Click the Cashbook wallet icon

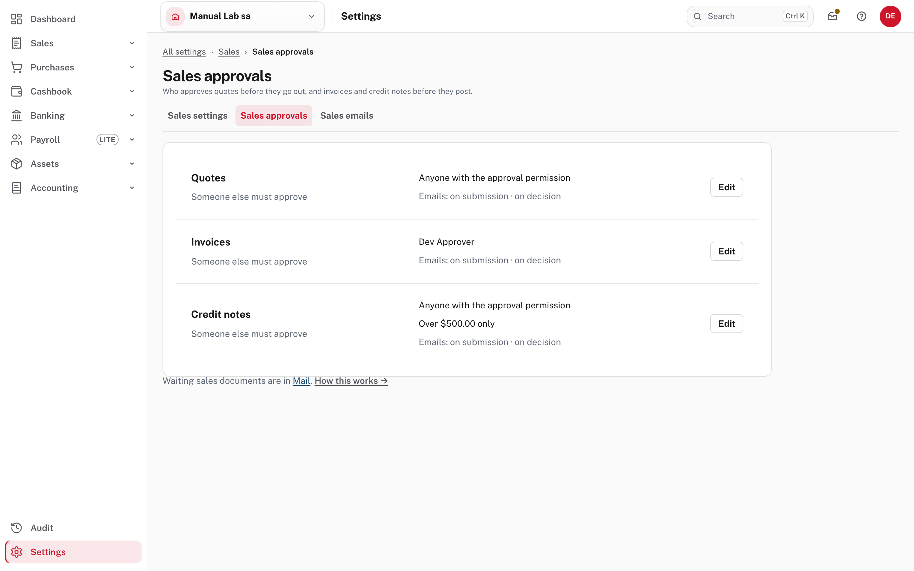click(16, 91)
